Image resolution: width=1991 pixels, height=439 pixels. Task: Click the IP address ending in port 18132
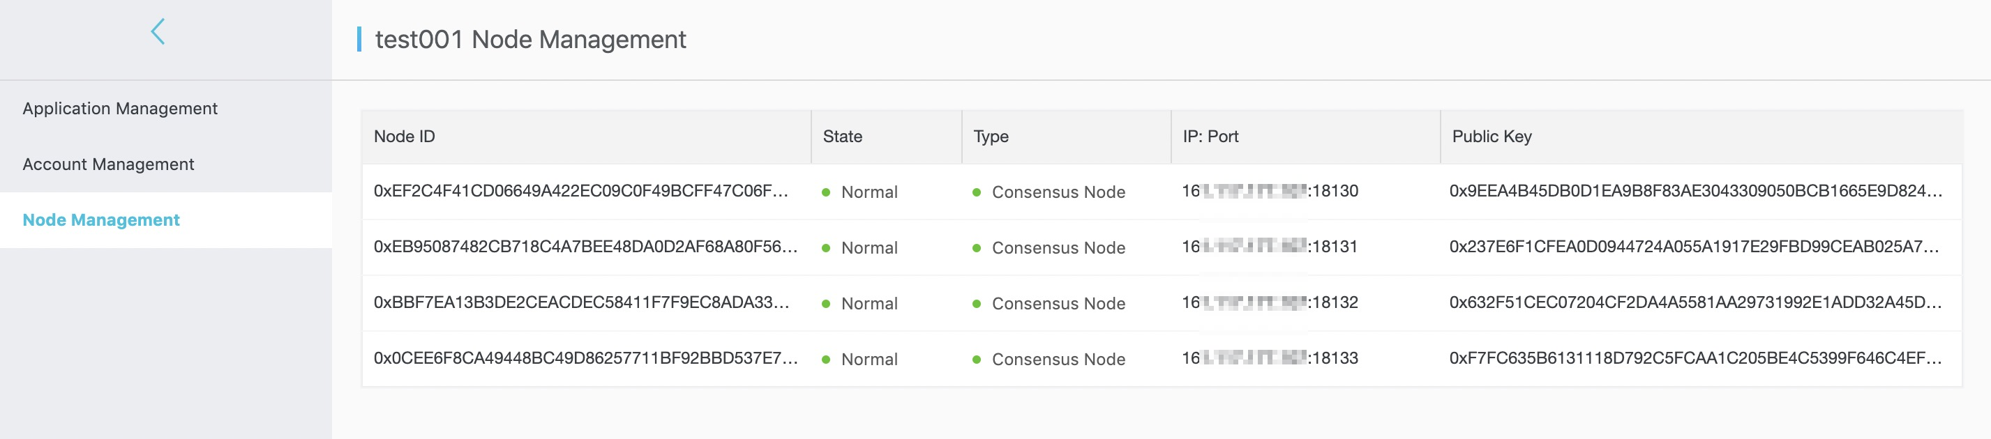[1270, 302]
